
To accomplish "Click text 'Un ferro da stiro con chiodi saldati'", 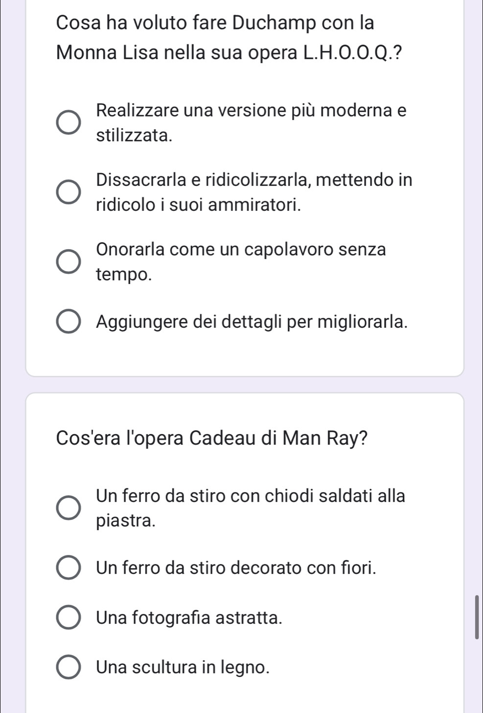I will (x=251, y=508).
